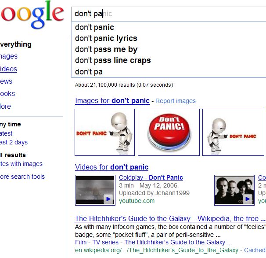Select "don't panic" autocomplete suggestion
This screenshot has height=258, width=266.
coord(94,27)
